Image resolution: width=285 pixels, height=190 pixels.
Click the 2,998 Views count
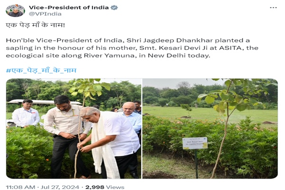[x=105, y=187]
